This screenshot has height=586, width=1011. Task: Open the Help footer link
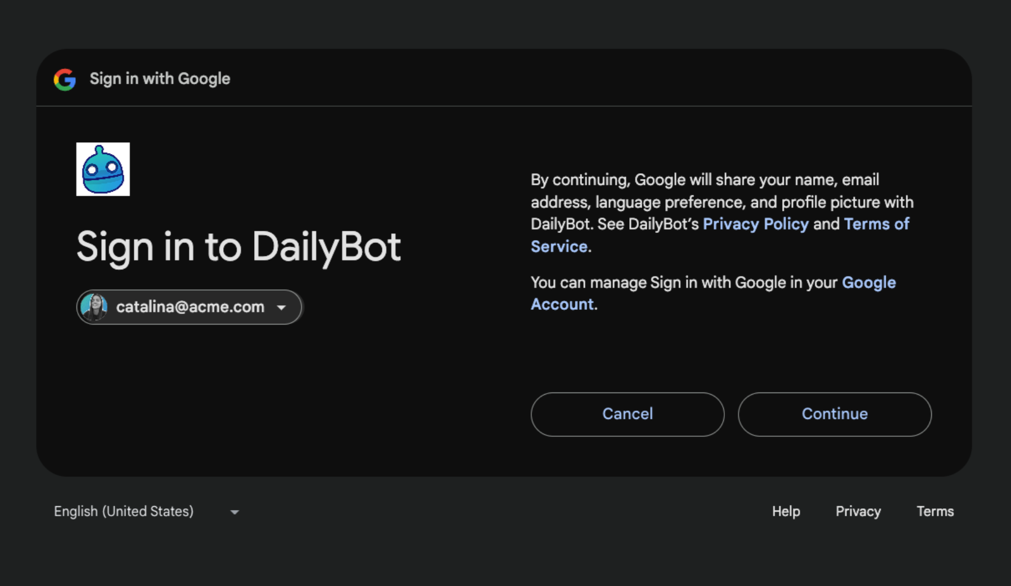786,511
